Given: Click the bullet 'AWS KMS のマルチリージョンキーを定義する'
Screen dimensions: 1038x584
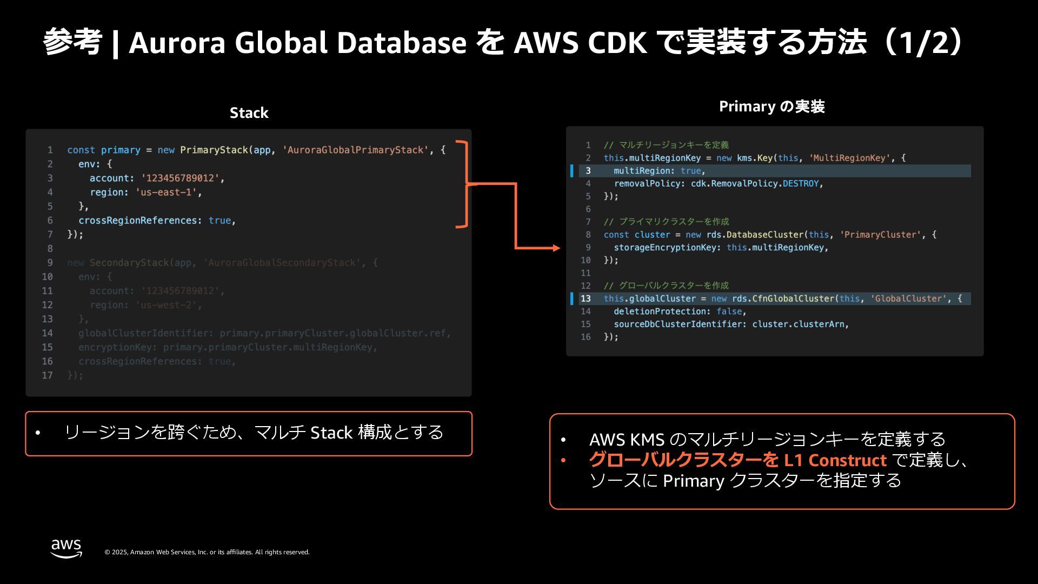Looking at the screenshot, I should point(767,439).
